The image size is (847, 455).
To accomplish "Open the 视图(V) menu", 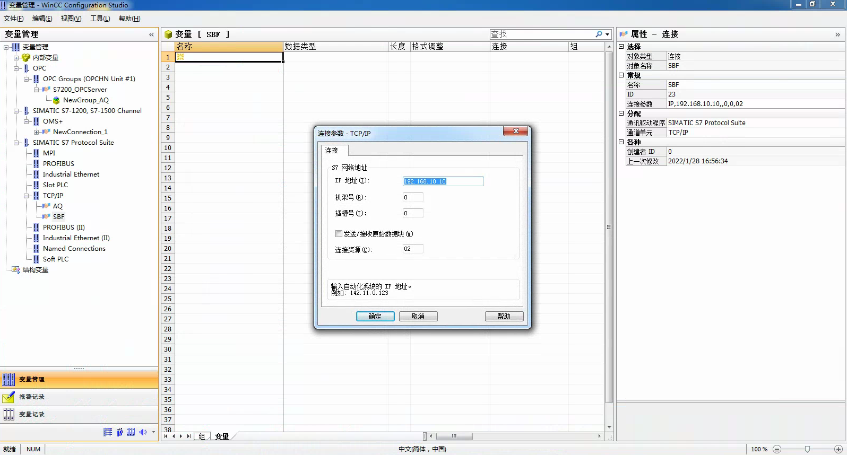I will [71, 19].
